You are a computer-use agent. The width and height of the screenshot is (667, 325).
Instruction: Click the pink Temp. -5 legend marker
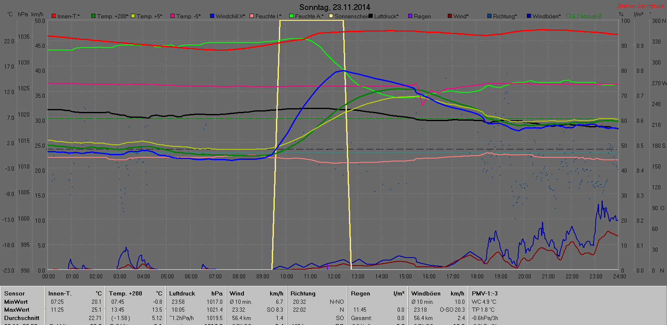pyautogui.click(x=173, y=16)
